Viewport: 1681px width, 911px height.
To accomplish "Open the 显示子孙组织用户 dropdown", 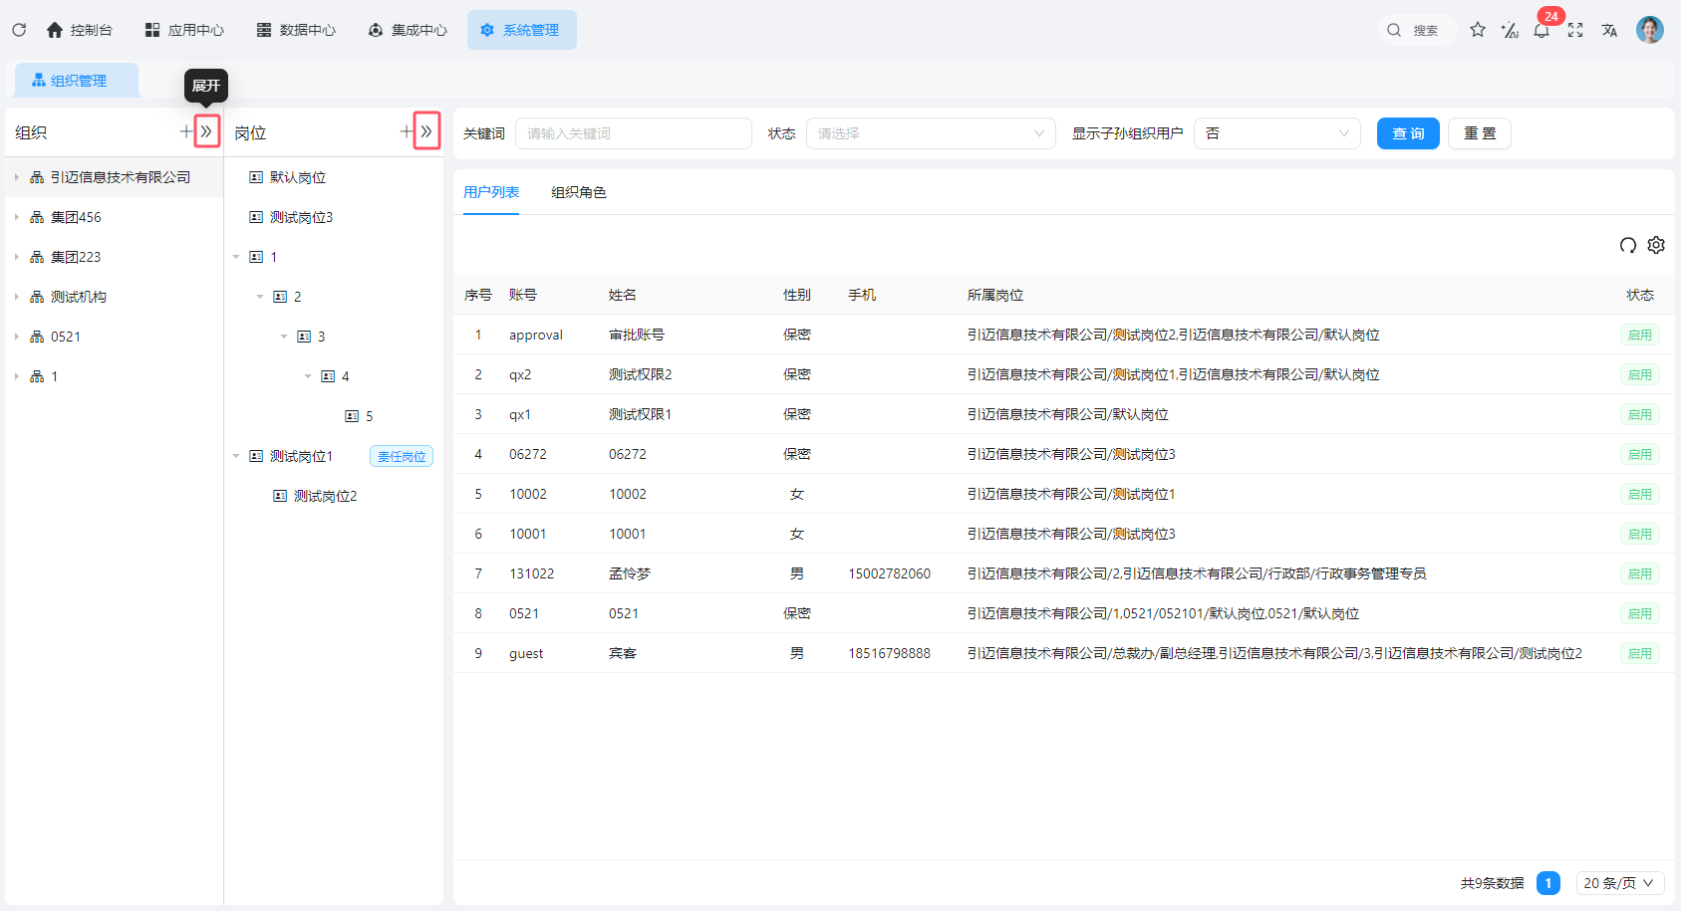I will pyautogui.click(x=1276, y=133).
